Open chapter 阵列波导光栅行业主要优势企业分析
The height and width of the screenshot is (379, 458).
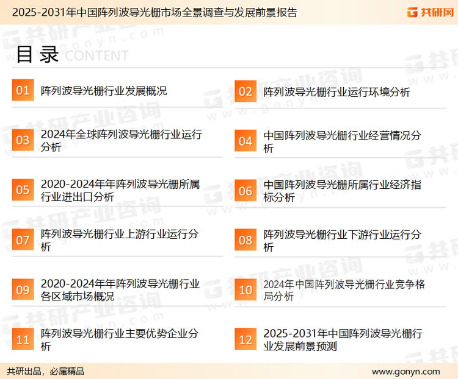120,339
